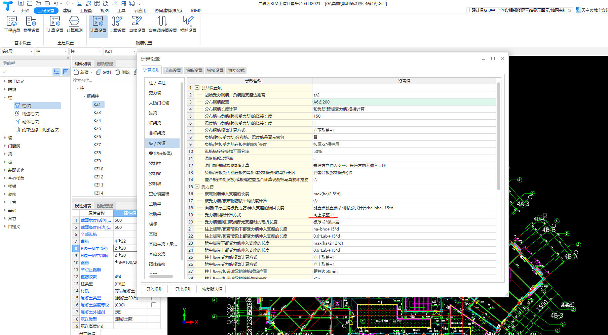Close the 导航栏 panel via small x

point(68,58)
